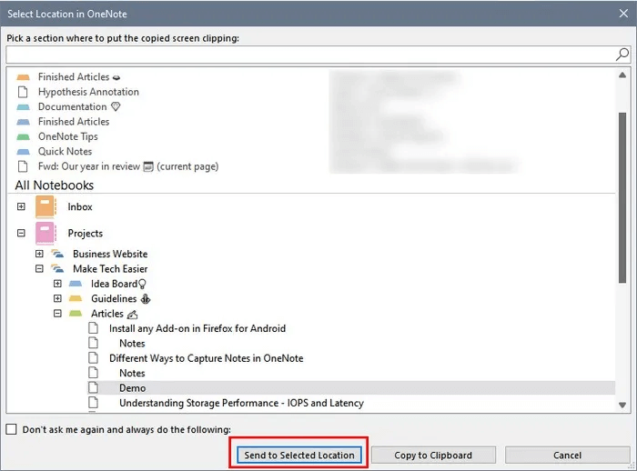
Task: Click the blue Idea Board section icon
Action: 76,284
